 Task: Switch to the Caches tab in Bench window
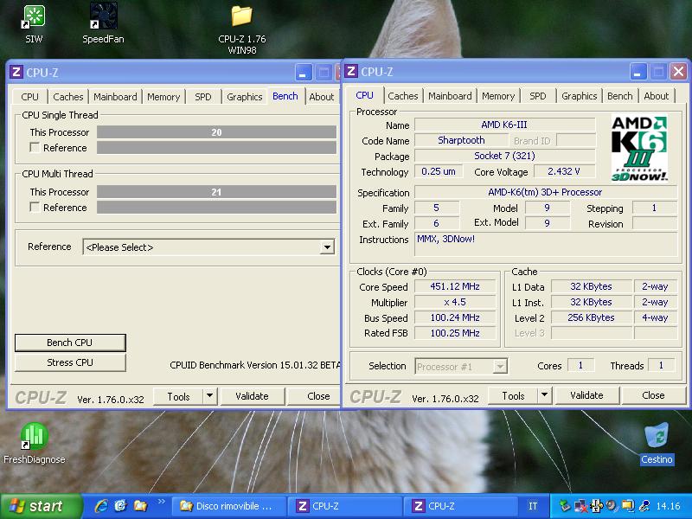click(x=68, y=97)
